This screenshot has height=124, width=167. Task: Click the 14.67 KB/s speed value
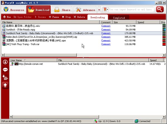point(155,64)
